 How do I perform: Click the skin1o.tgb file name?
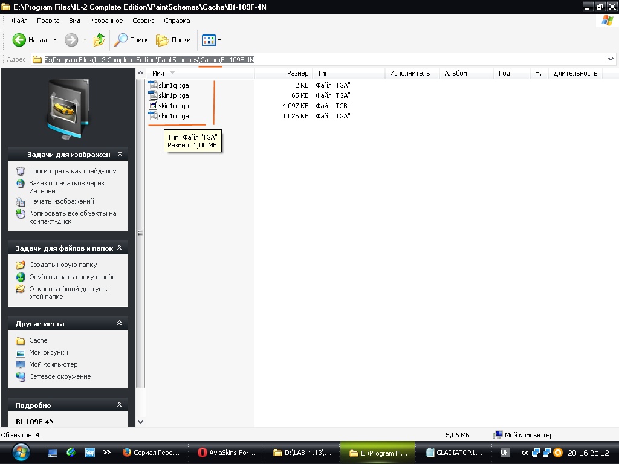[x=173, y=105]
